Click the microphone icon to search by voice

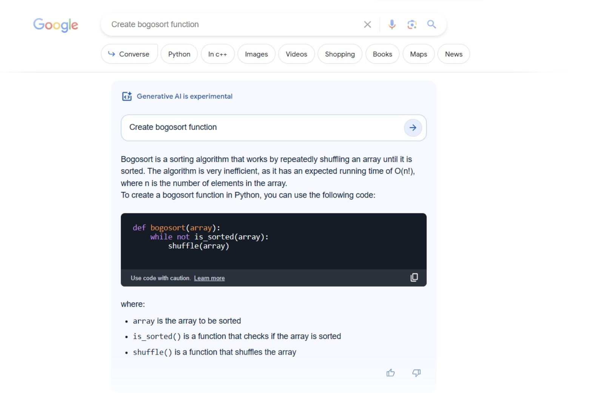click(392, 24)
